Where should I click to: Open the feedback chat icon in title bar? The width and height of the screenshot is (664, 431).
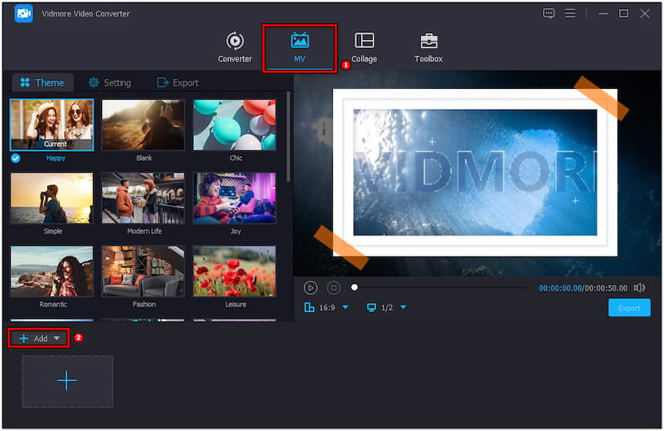[549, 13]
